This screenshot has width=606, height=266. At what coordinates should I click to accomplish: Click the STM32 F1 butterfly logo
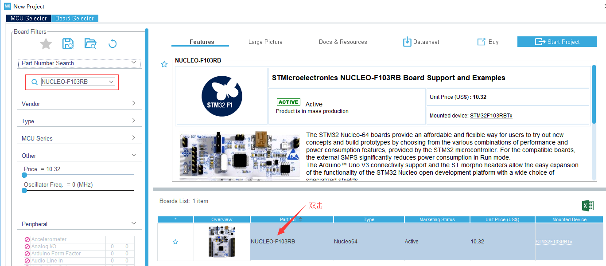(x=222, y=96)
